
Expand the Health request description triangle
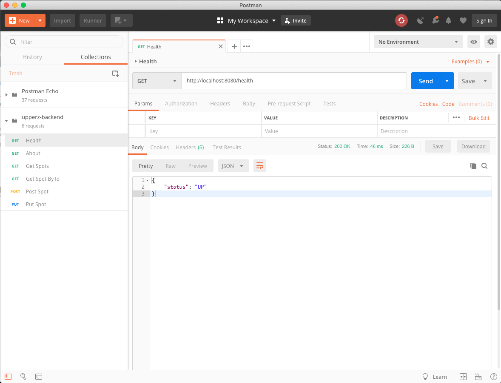136,61
